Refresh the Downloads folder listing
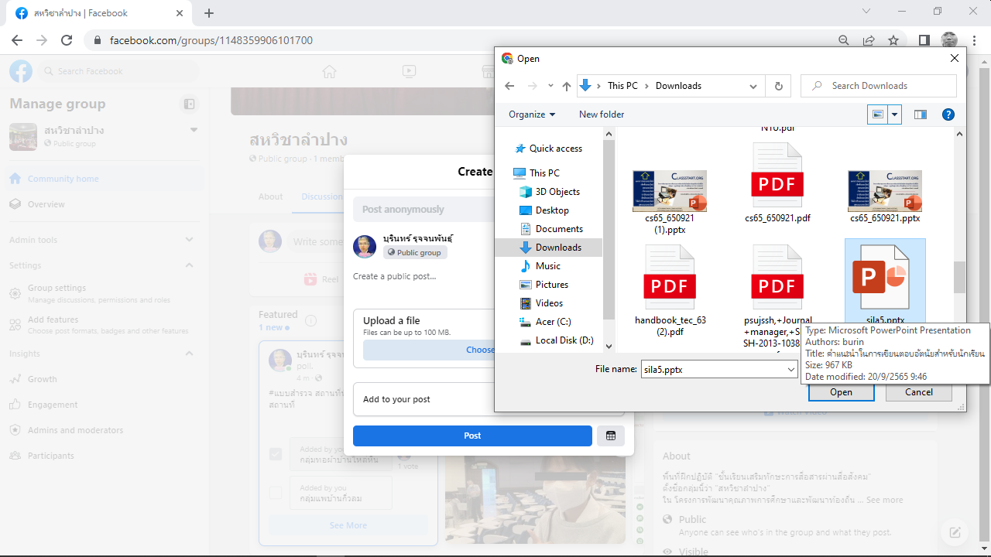The width and height of the screenshot is (991, 557). 778,86
